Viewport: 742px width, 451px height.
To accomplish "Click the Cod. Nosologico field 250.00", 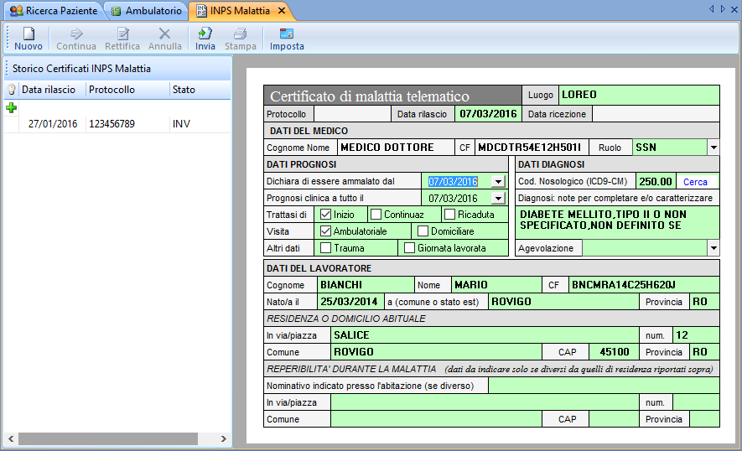I will point(656,182).
